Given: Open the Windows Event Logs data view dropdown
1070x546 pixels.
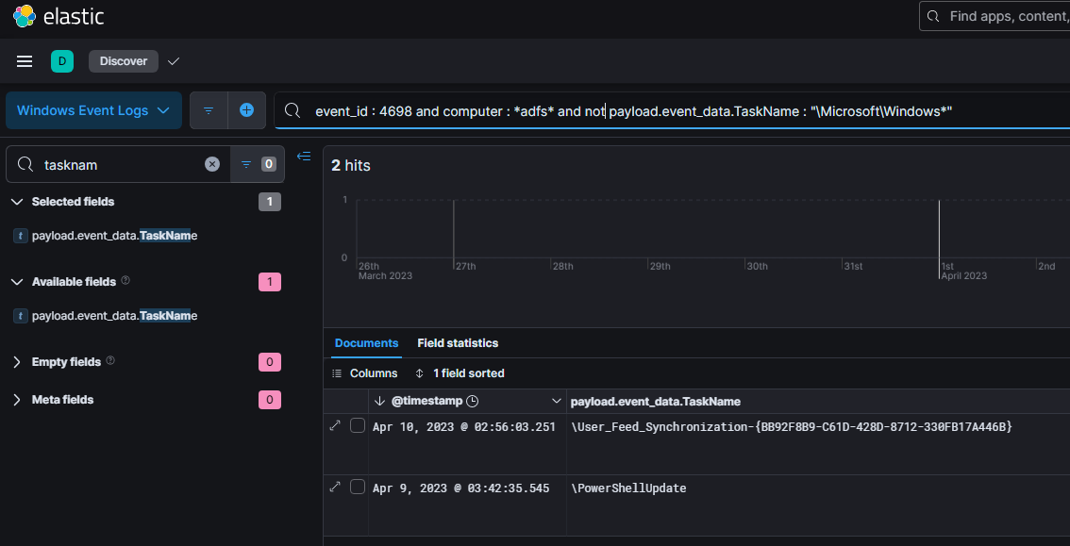Looking at the screenshot, I should coord(93,110).
